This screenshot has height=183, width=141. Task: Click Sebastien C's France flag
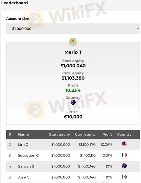pyautogui.click(x=124, y=155)
